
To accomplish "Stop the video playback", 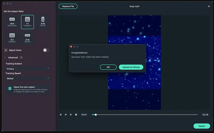I will point(76,114).
